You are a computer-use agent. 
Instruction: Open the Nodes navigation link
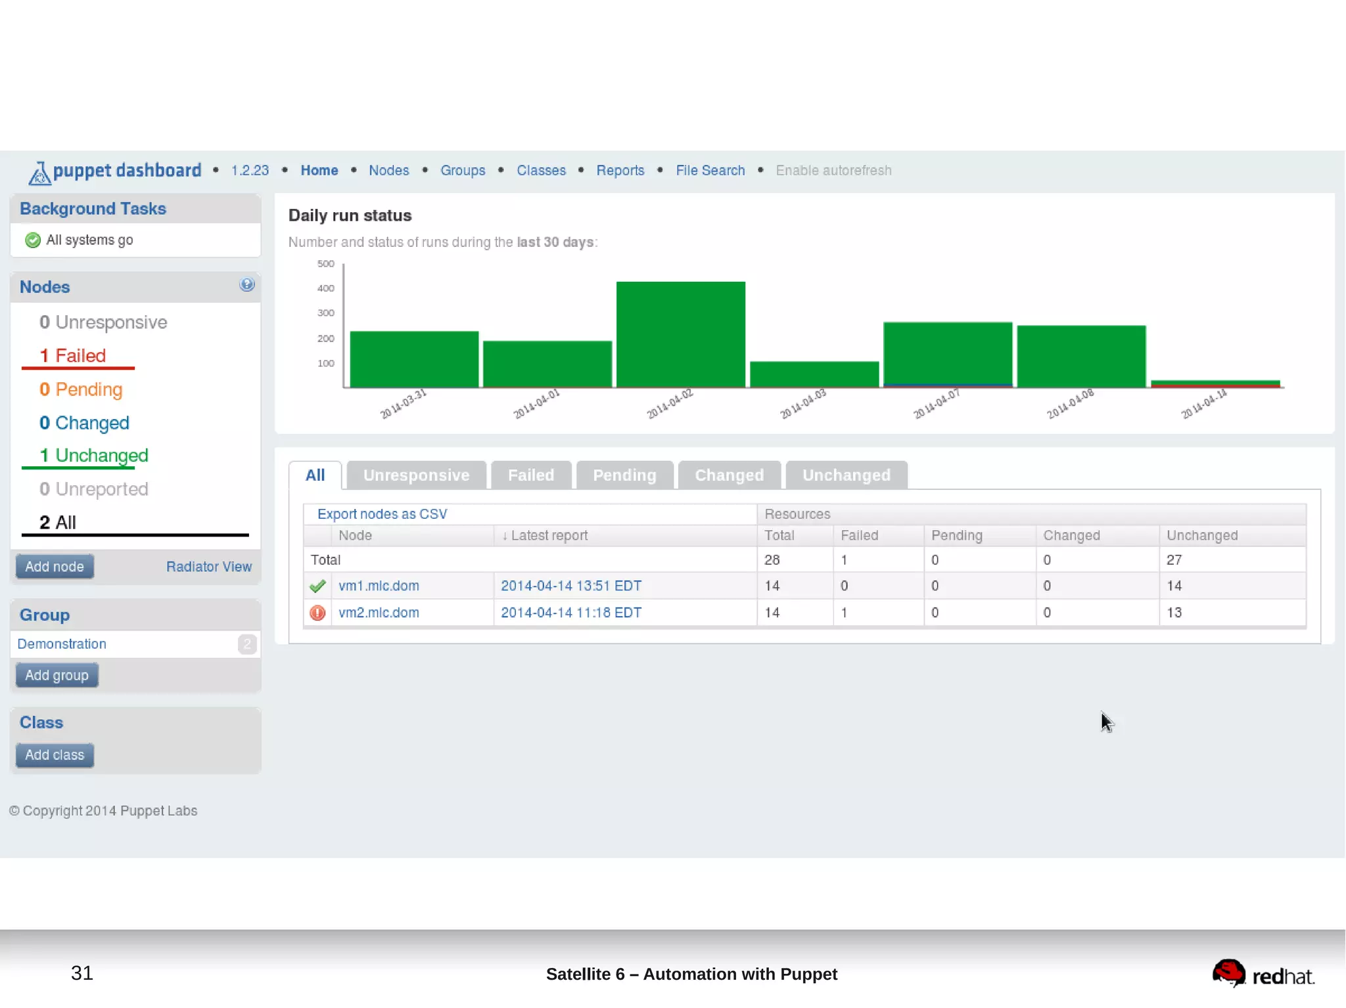pyautogui.click(x=388, y=171)
